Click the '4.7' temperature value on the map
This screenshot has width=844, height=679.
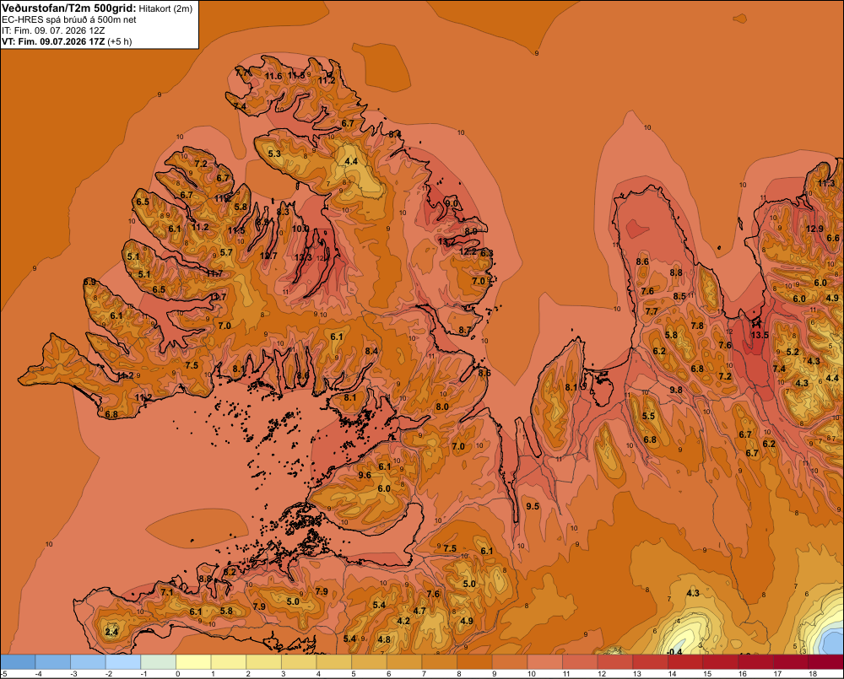point(419,612)
